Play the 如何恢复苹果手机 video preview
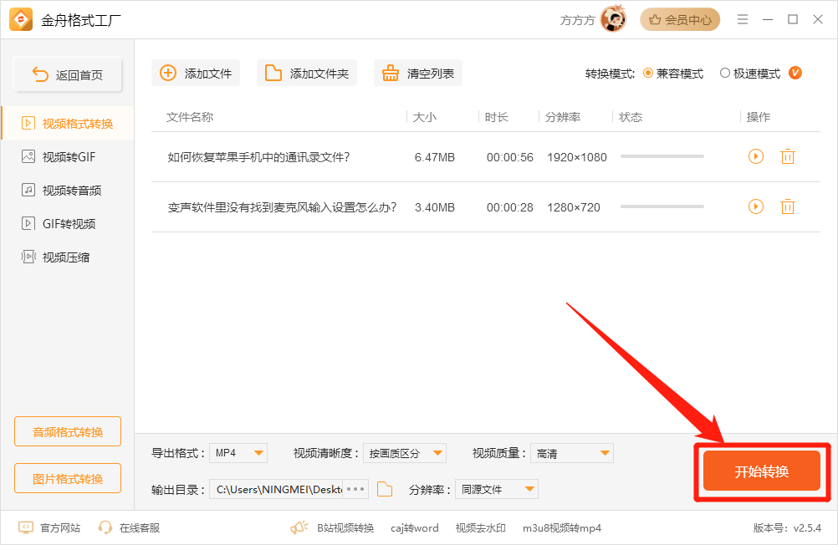The height and width of the screenshot is (545, 838). tap(756, 156)
